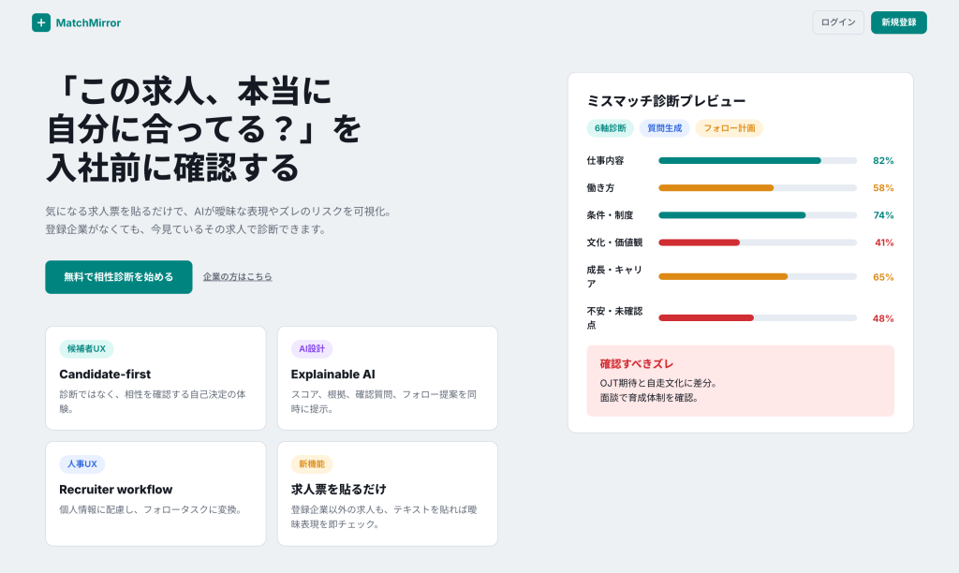Click the 文化・価値観 axis label
This screenshot has height=573, width=959.
pos(614,242)
